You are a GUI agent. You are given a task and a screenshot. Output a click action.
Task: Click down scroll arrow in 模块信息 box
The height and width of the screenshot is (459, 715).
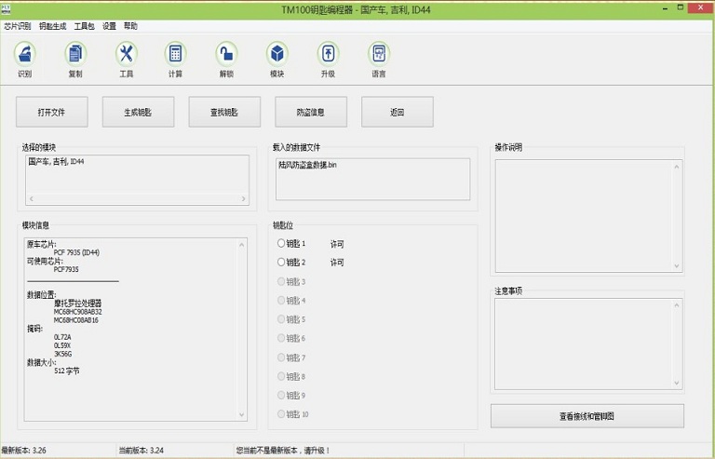242,415
